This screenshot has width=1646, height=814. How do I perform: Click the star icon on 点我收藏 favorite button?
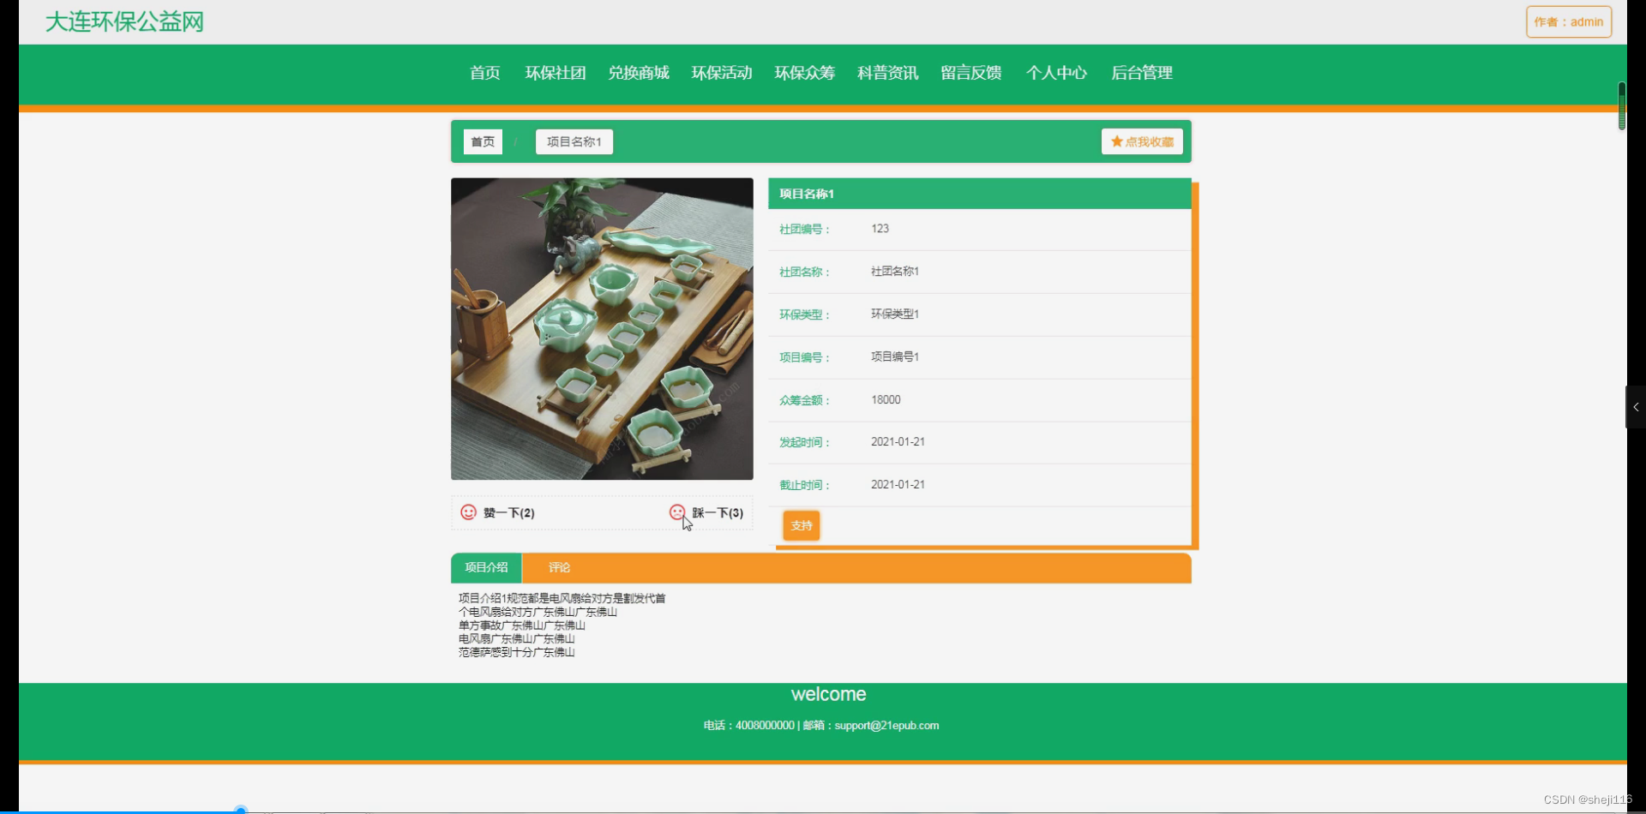(1115, 141)
